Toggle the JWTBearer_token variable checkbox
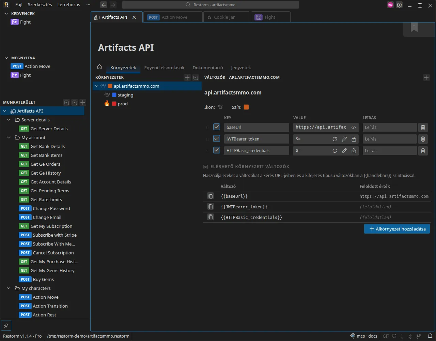The image size is (436, 341). (x=217, y=138)
